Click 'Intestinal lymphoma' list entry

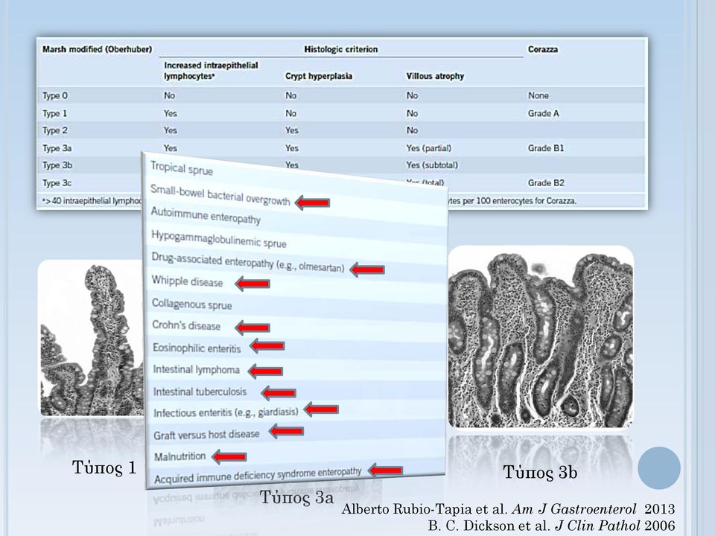(196, 369)
